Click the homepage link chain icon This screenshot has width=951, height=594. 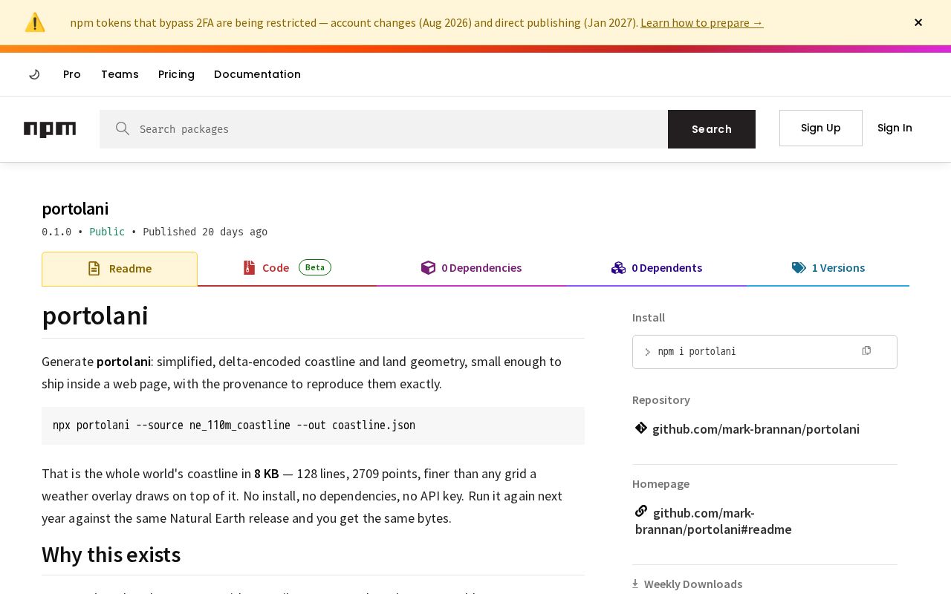641,511
